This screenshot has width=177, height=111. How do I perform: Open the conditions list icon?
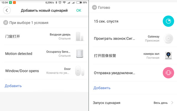(x=6, y=23)
